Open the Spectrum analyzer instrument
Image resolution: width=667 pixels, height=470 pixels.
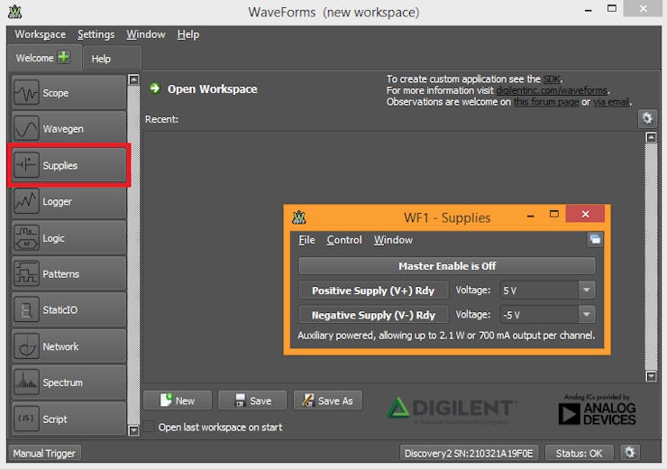(x=69, y=382)
